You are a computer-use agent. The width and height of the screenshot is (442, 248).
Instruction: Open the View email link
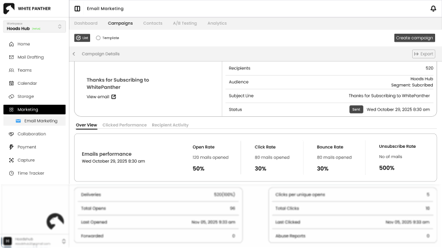click(101, 97)
